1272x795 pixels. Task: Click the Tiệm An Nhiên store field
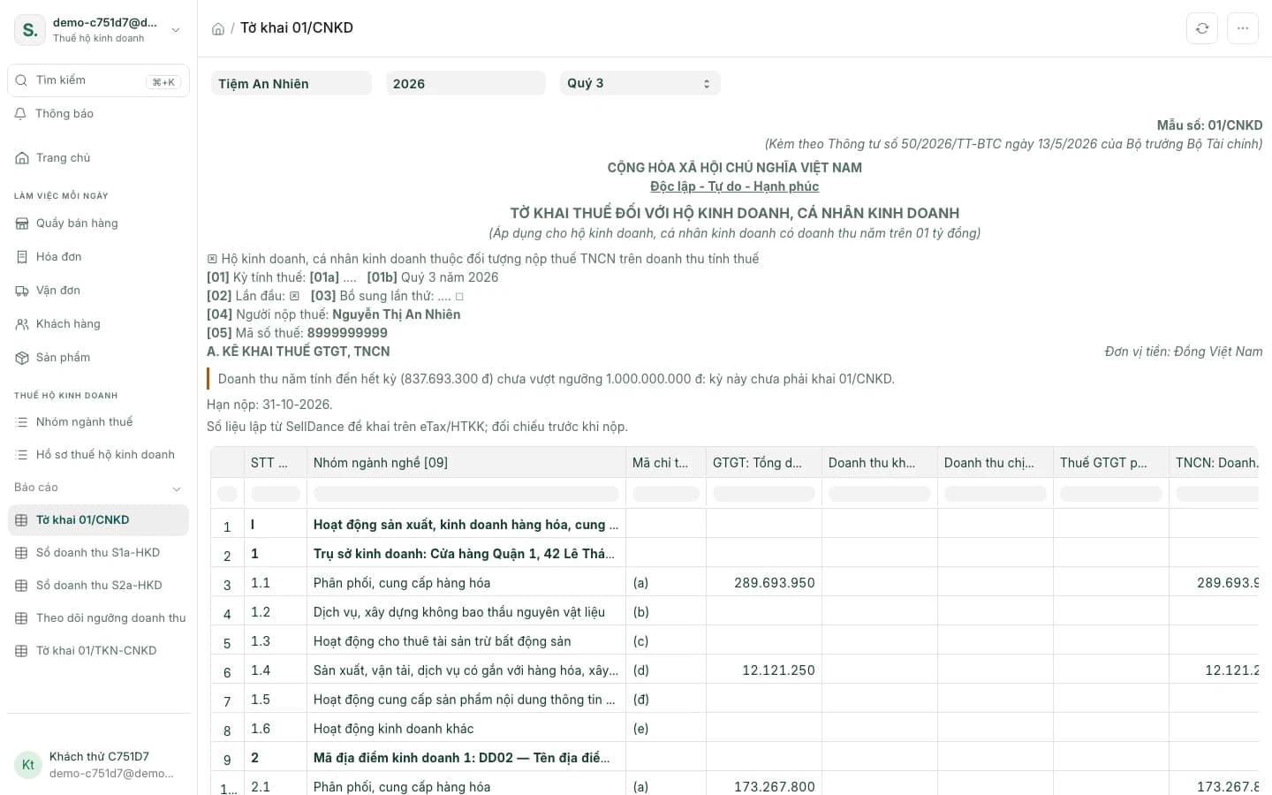click(x=291, y=84)
